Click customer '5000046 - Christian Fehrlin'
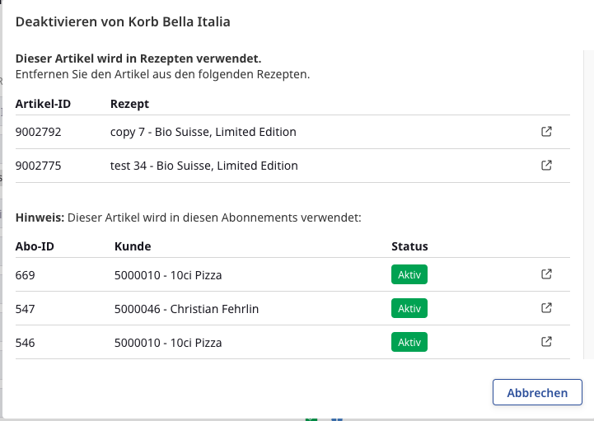 [186, 308]
